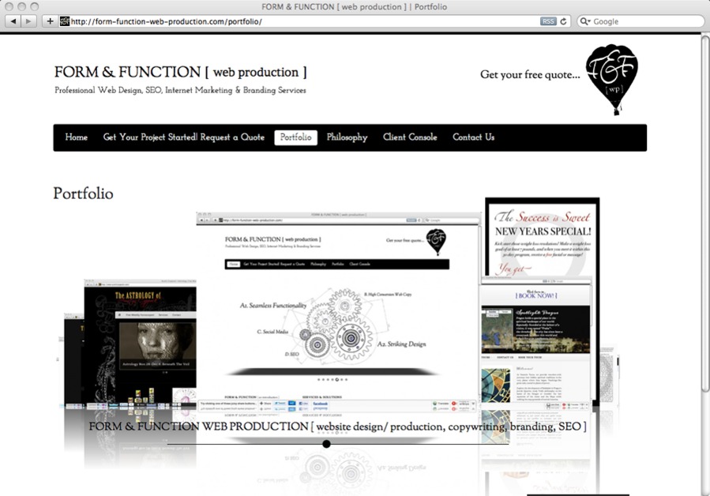Screen dimensions: 710x496
Task: Reload the page with the refresh icon
Action: coord(562,21)
